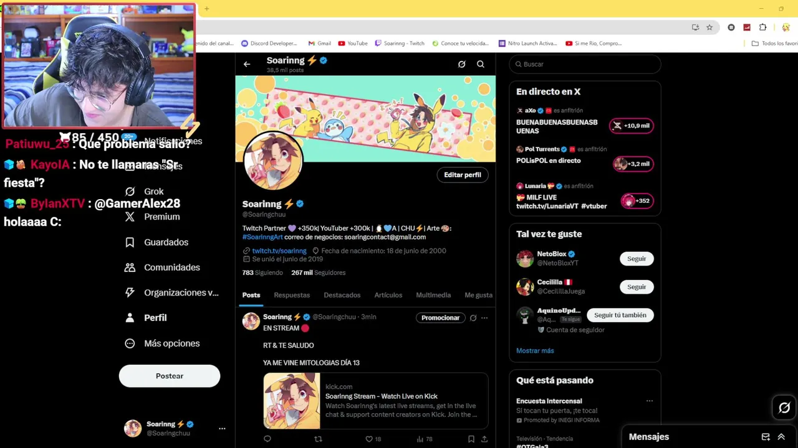Open browser extensions puzzle icon
The image size is (798, 448).
click(762, 27)
